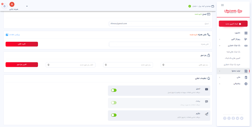
Task: Click the تنظیمات اعلان section heading
Action: coord(201,79)
